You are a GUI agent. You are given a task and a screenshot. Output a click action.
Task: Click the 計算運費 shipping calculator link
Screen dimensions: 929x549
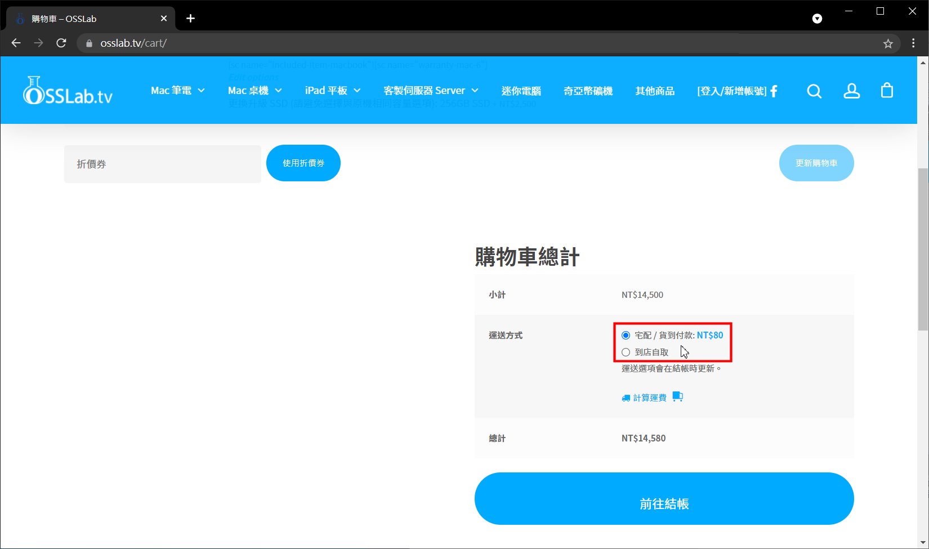(649, 398)
